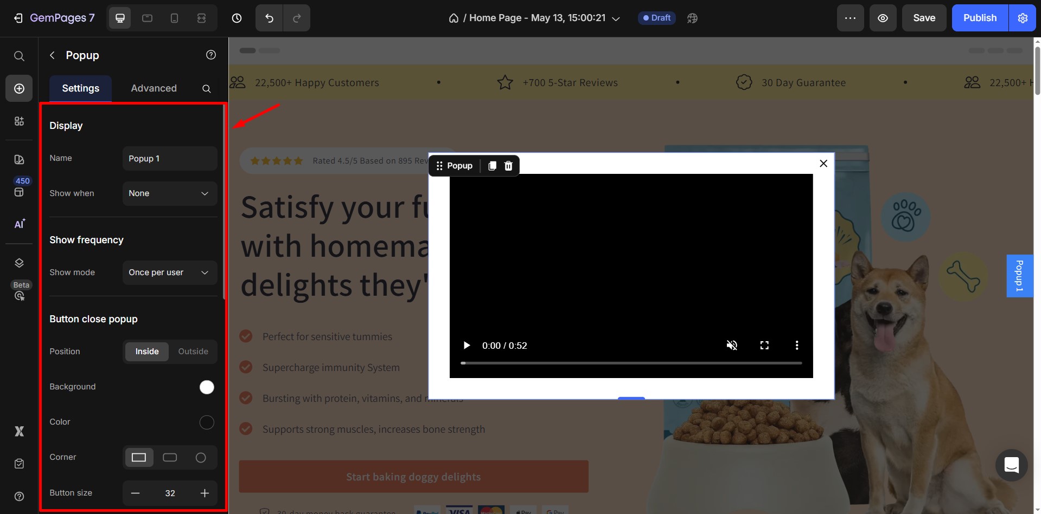
Task: Open the white Background color swatch
Action: tap(207, 387)
